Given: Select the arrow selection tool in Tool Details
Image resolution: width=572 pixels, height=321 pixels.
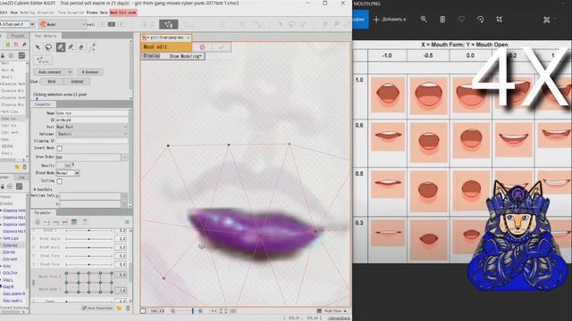Looking at the screenshot, I should point(38,47).
